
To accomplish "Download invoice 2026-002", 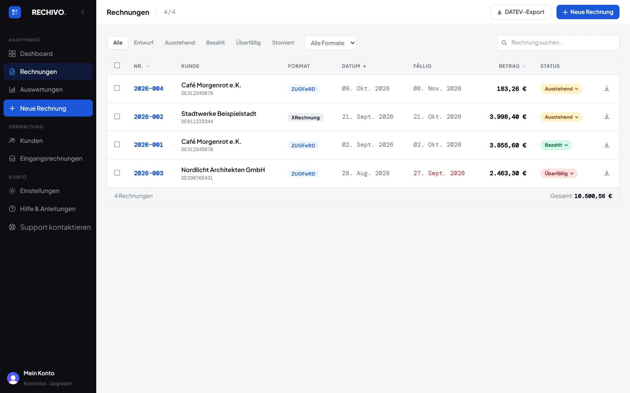I will point(607,117).
